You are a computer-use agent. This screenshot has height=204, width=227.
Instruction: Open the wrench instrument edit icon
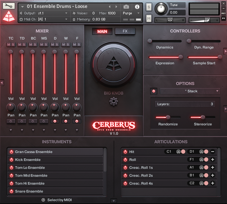(x=9, y=6)
